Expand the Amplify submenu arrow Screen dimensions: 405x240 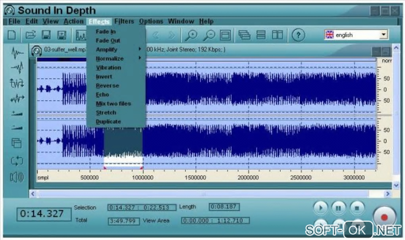tap(140, 49)
